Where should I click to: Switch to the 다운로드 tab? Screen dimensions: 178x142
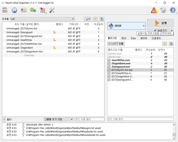[156, 38]
